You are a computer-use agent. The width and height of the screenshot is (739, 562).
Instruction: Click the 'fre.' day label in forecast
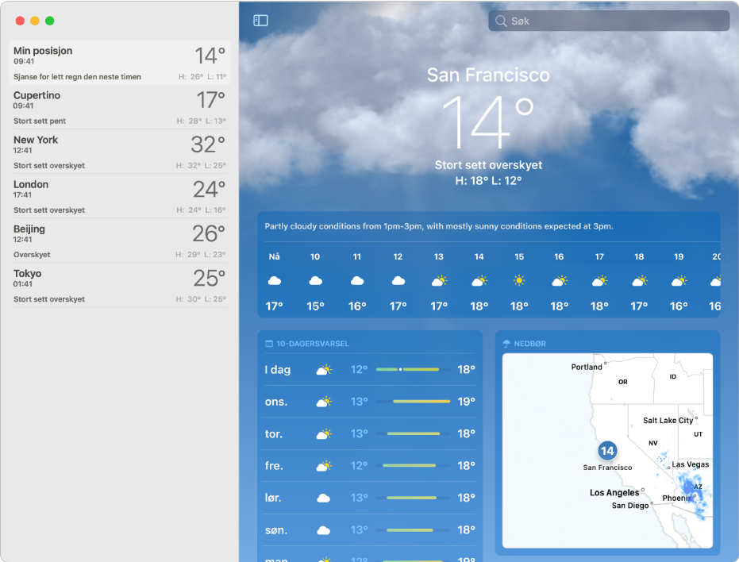(x=274, y=466)
